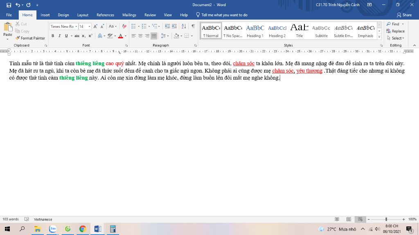Screen dimensions: 419x235
Task: Open Font dialog box launcher
Action: (x=126, y=46)
